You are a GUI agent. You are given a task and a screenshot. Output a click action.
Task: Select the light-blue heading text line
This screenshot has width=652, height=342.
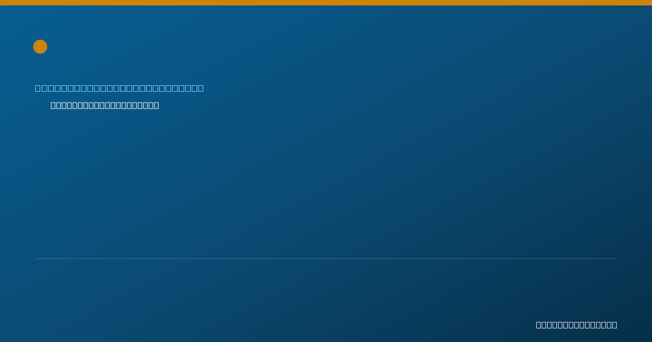click(120, 88)
